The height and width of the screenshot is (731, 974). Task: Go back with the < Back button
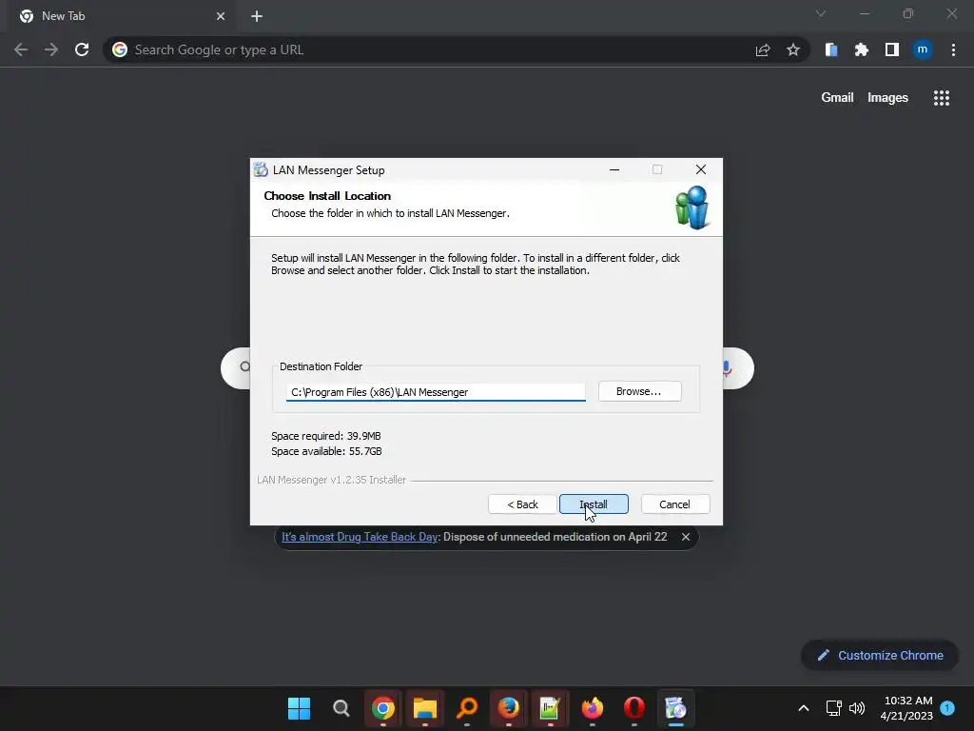522,504
